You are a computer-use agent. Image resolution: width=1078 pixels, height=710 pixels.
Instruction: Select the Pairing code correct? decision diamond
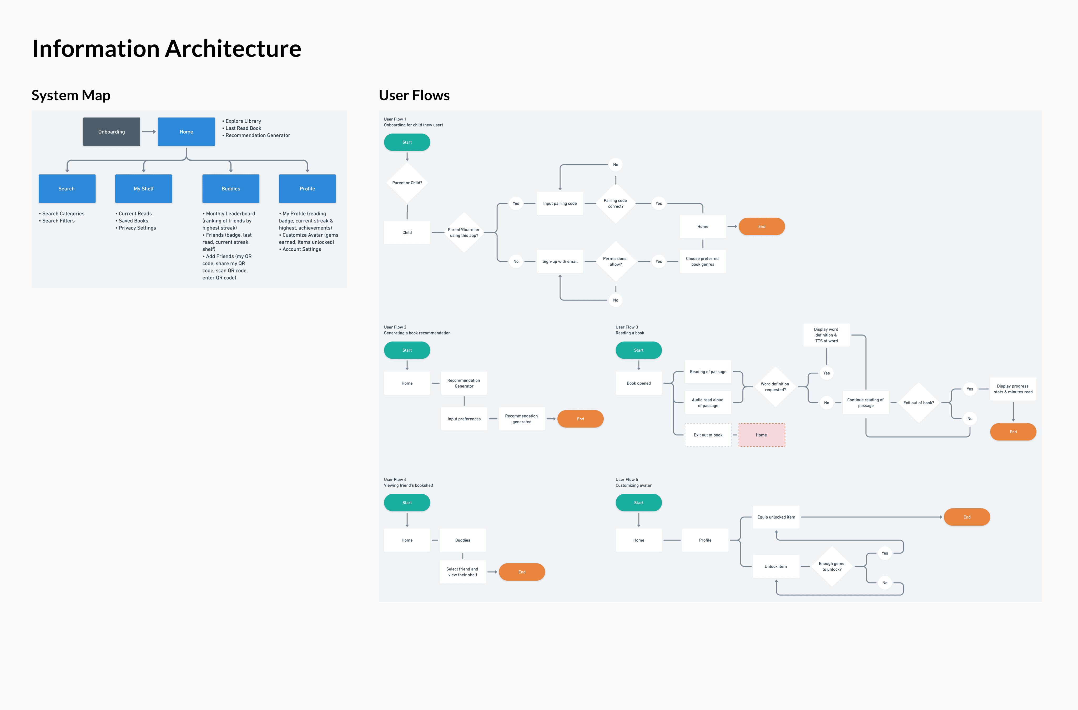(x=615, y=203)
